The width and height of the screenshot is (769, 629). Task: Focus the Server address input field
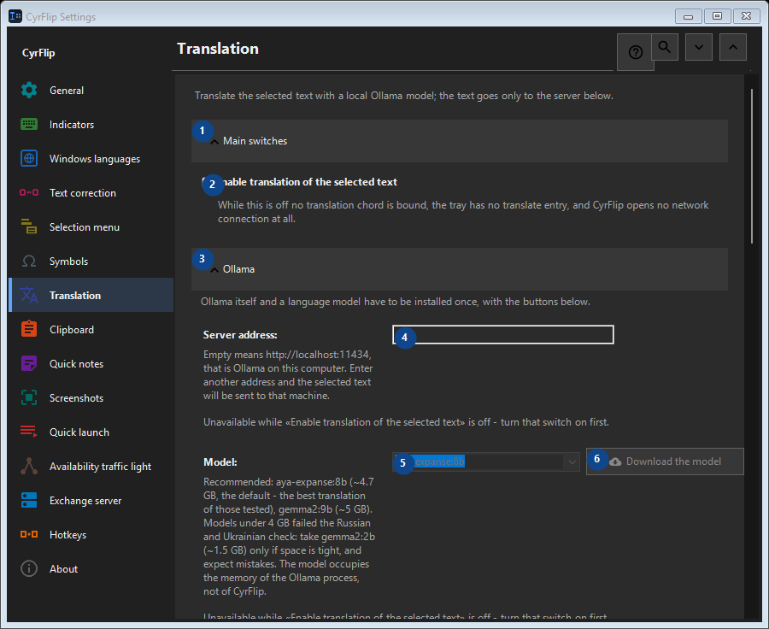click(503, 335)
